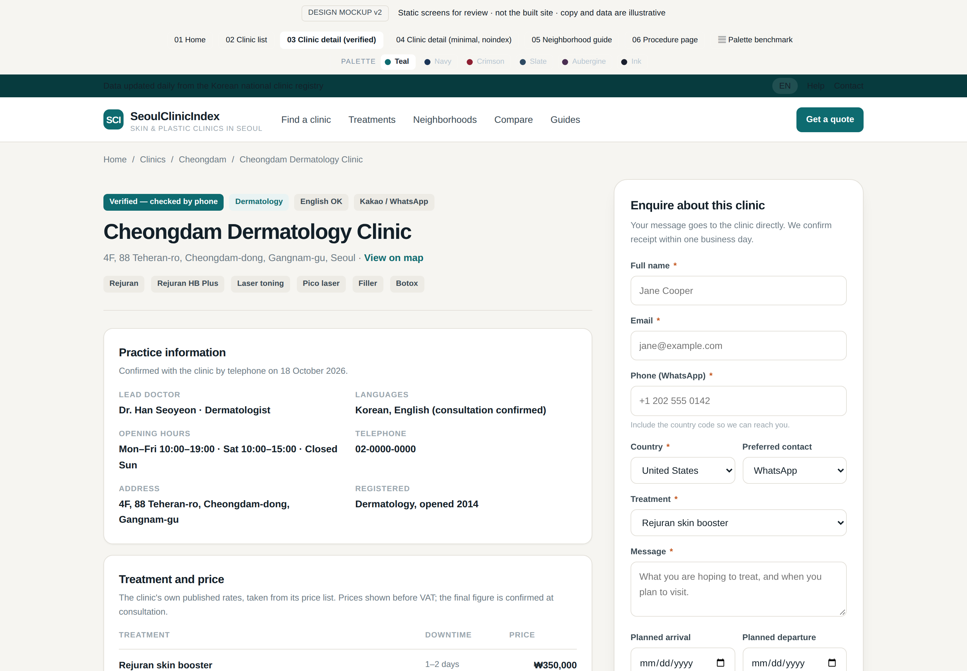Image resolution: width=967 pixels, height=671 pixels.
Task: Select the Laser toning tag
Action: 260,284
